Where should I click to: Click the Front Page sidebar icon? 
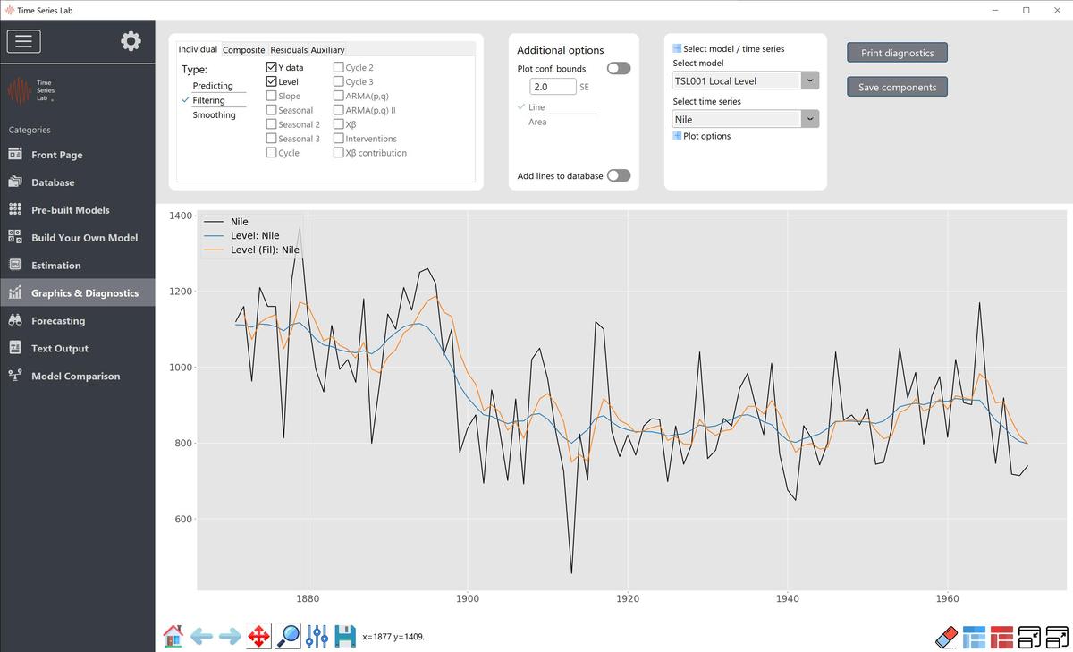(x=15, y=155)
